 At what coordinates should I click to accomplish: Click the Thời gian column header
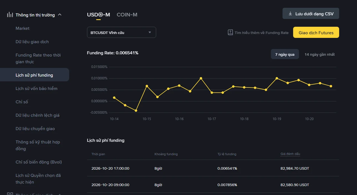(x=98, y=154)
